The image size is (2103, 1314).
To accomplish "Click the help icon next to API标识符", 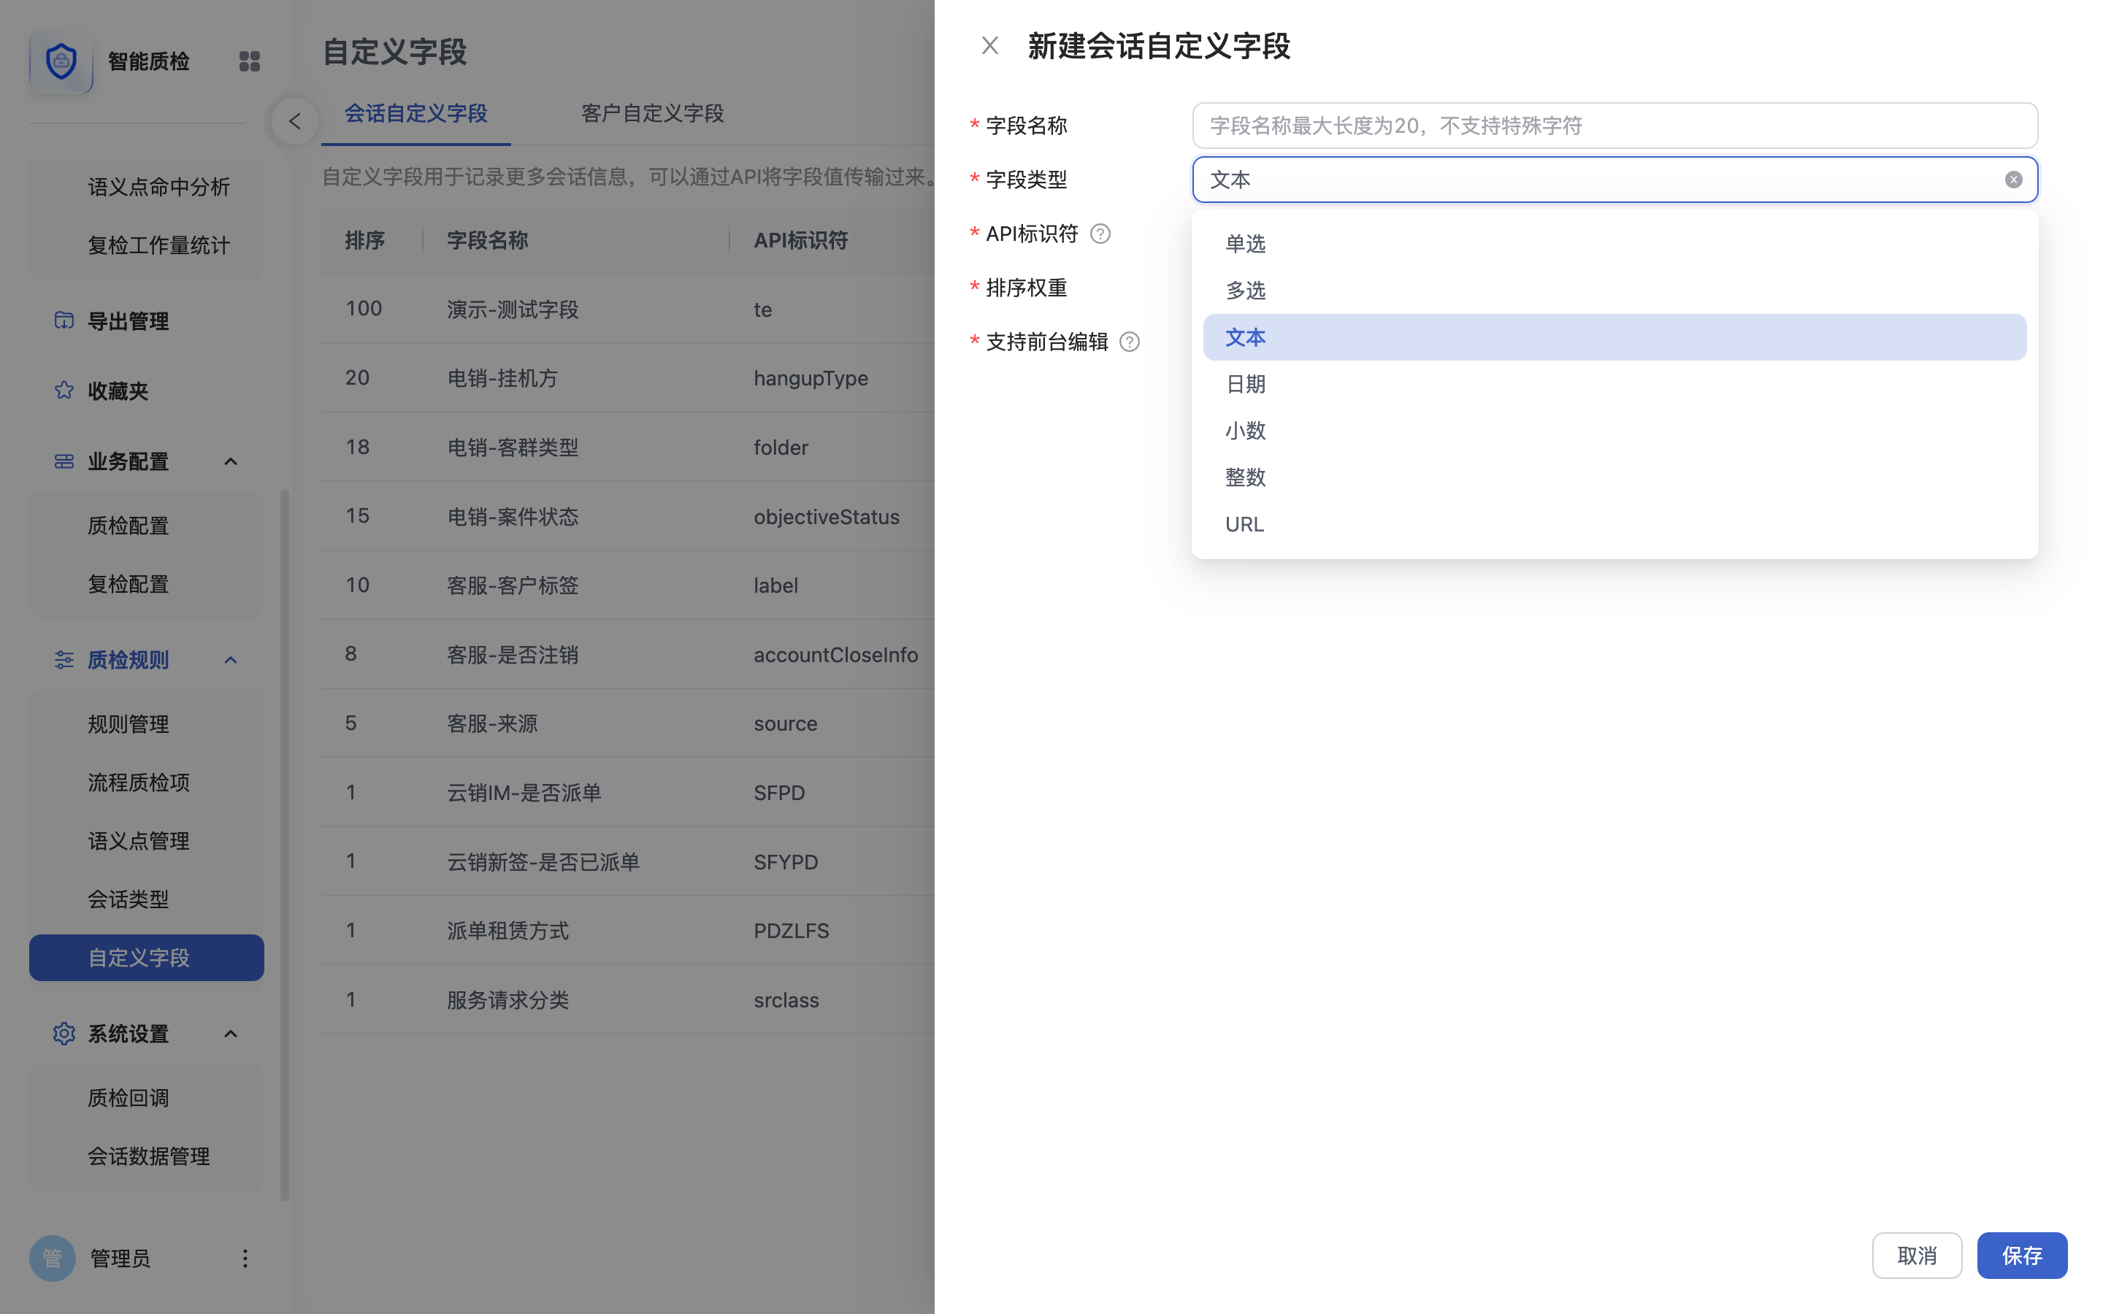I will [1100, 234].
